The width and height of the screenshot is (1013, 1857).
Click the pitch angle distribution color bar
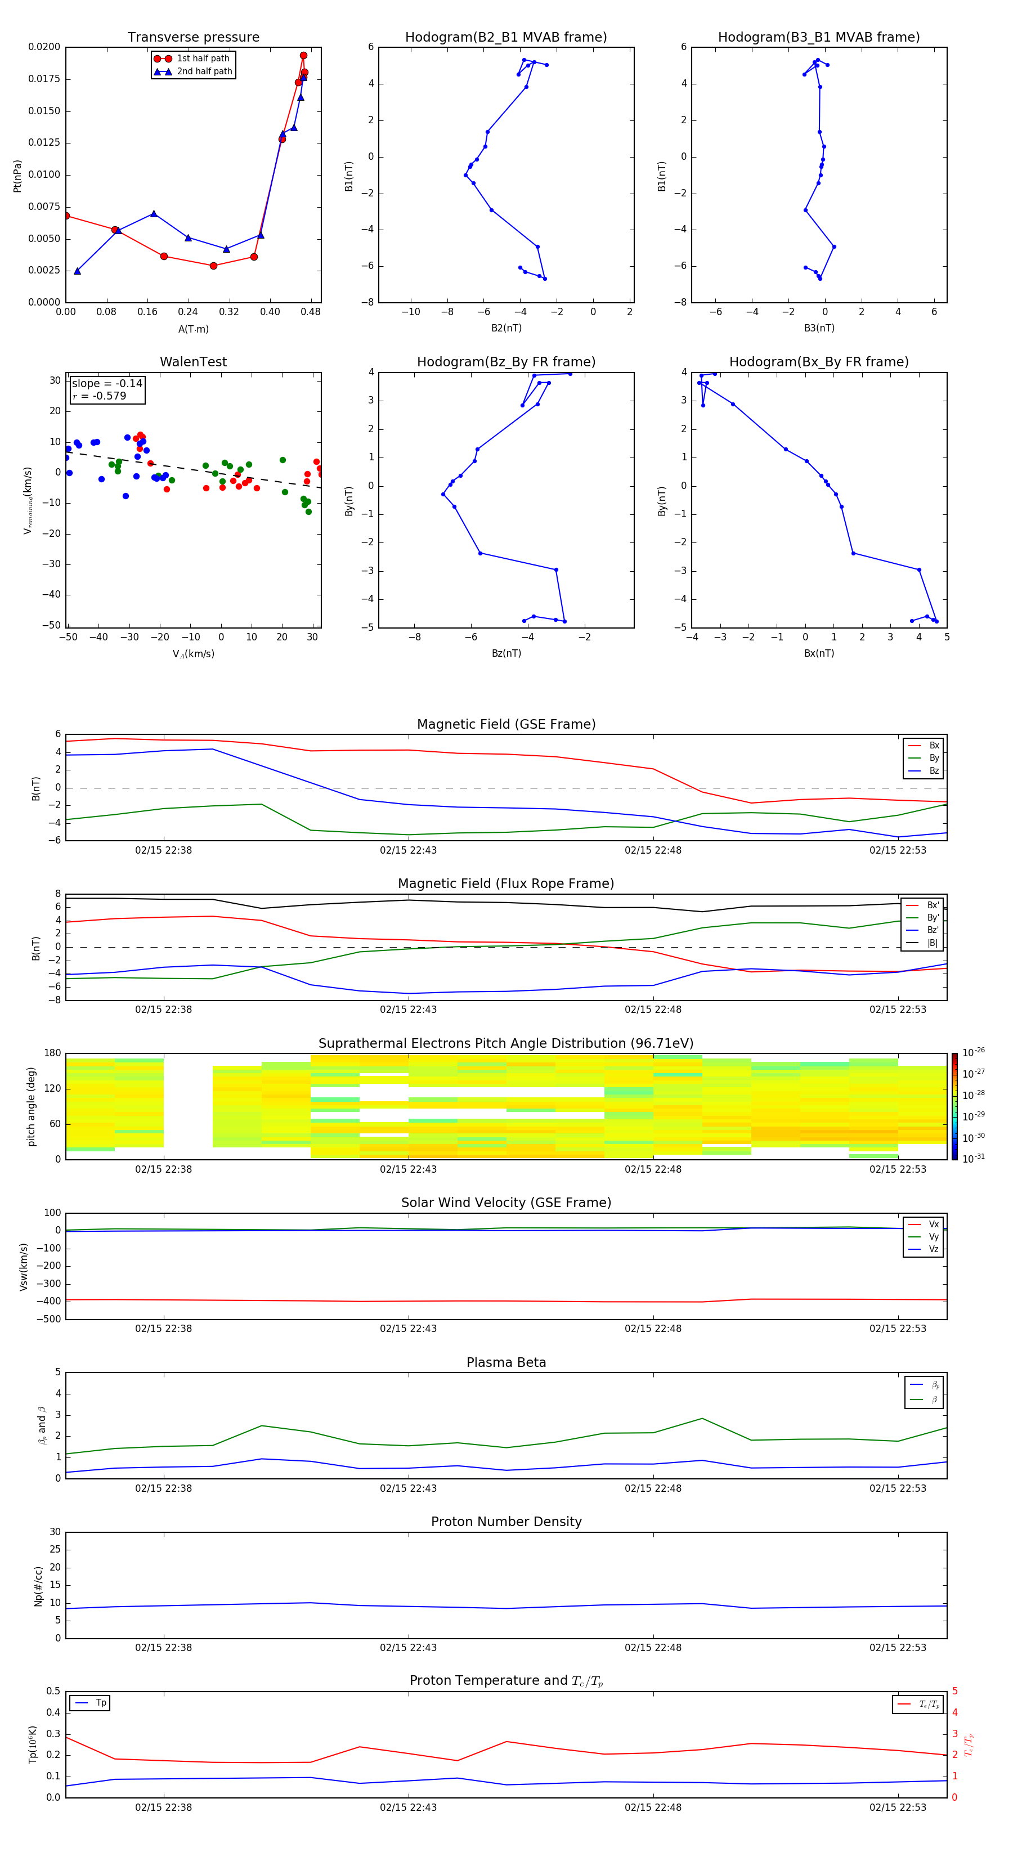pyautogui.click(x=954, y=1106)
